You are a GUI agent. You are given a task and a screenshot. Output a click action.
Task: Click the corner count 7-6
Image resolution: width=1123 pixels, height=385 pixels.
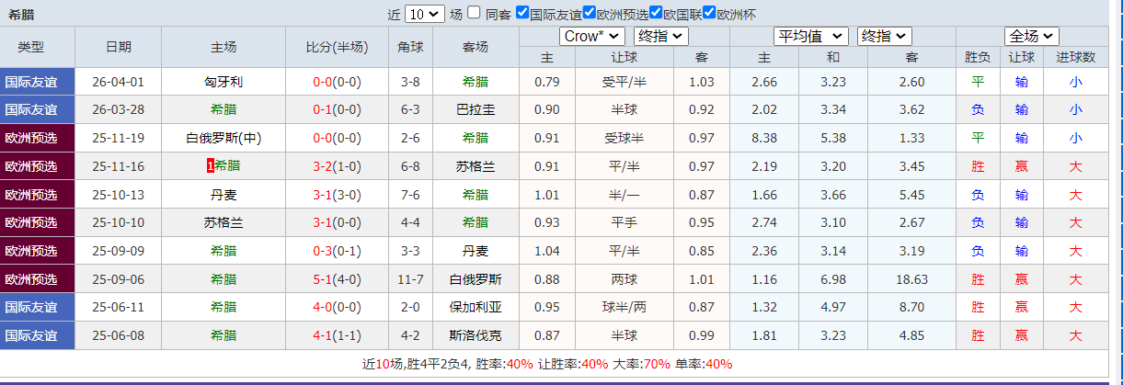(x=410, y=195)
